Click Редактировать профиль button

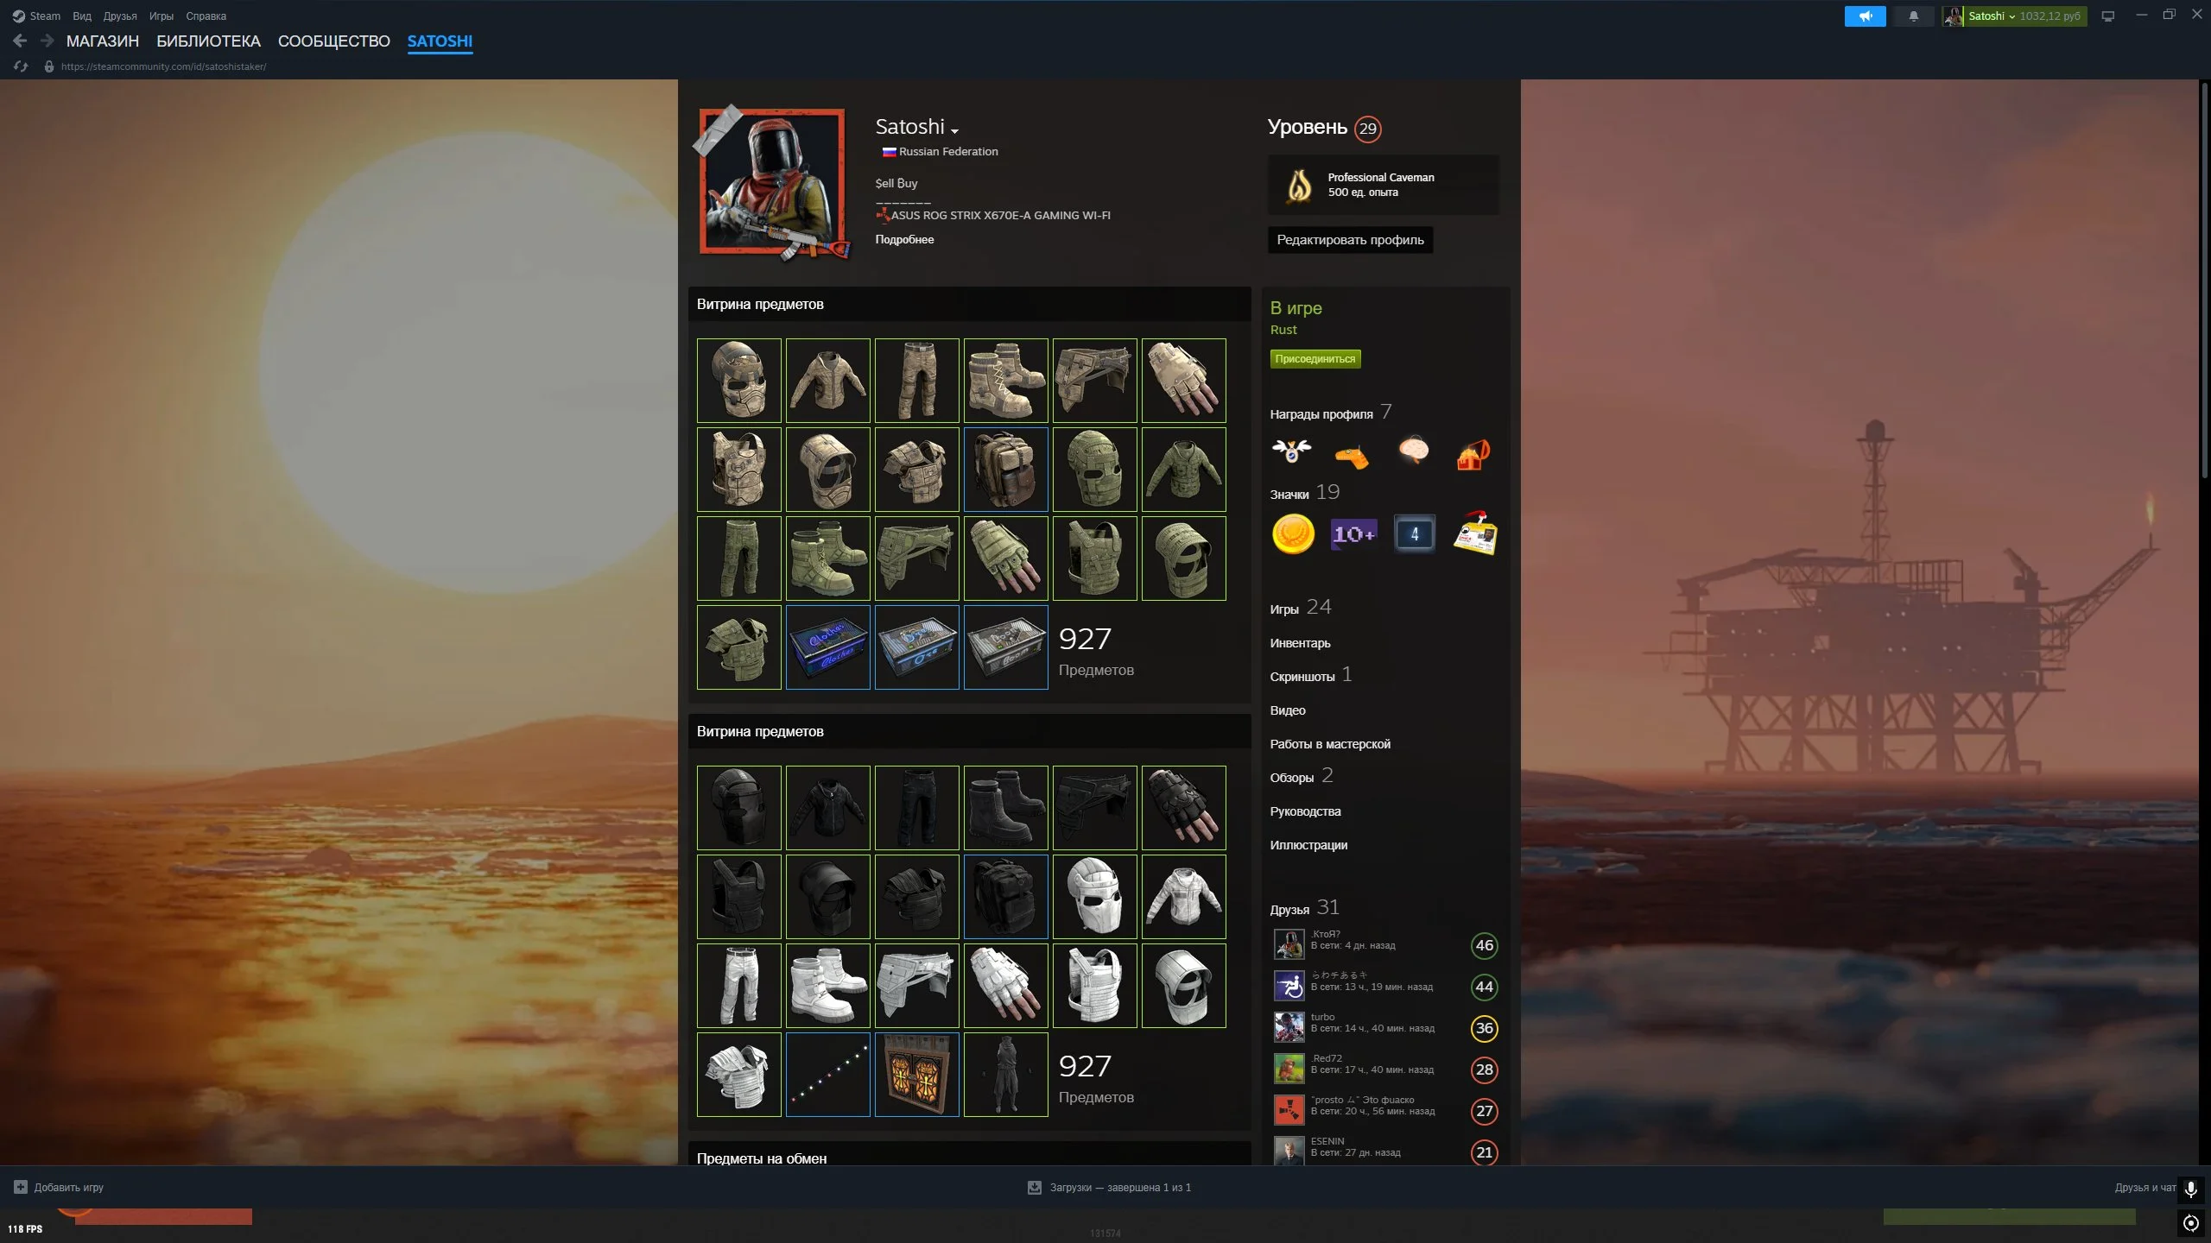tap(1350, 240)
